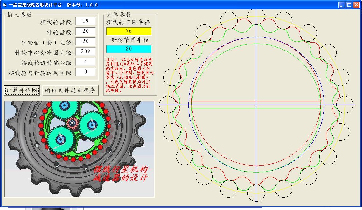Click the yellow 摆线轮节圆半径 value box

[x=129, y=31]
